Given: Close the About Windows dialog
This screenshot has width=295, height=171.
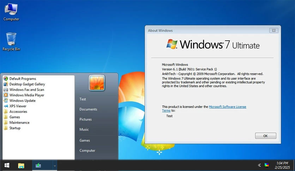Looking at the screenshot, I should point(274,30).
